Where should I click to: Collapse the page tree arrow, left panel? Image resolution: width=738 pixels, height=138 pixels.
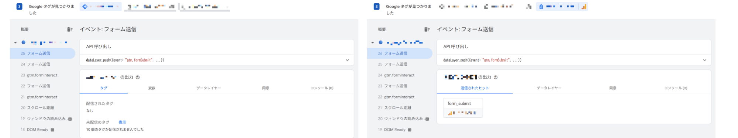(15, 43)
